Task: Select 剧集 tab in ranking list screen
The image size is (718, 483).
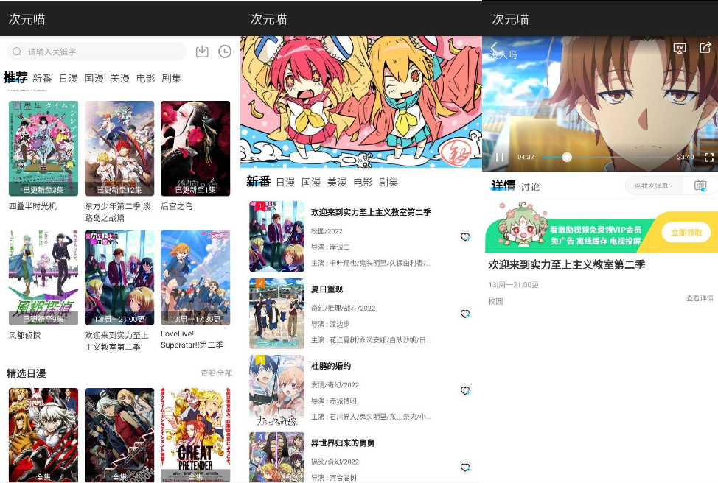Action: 388,183
